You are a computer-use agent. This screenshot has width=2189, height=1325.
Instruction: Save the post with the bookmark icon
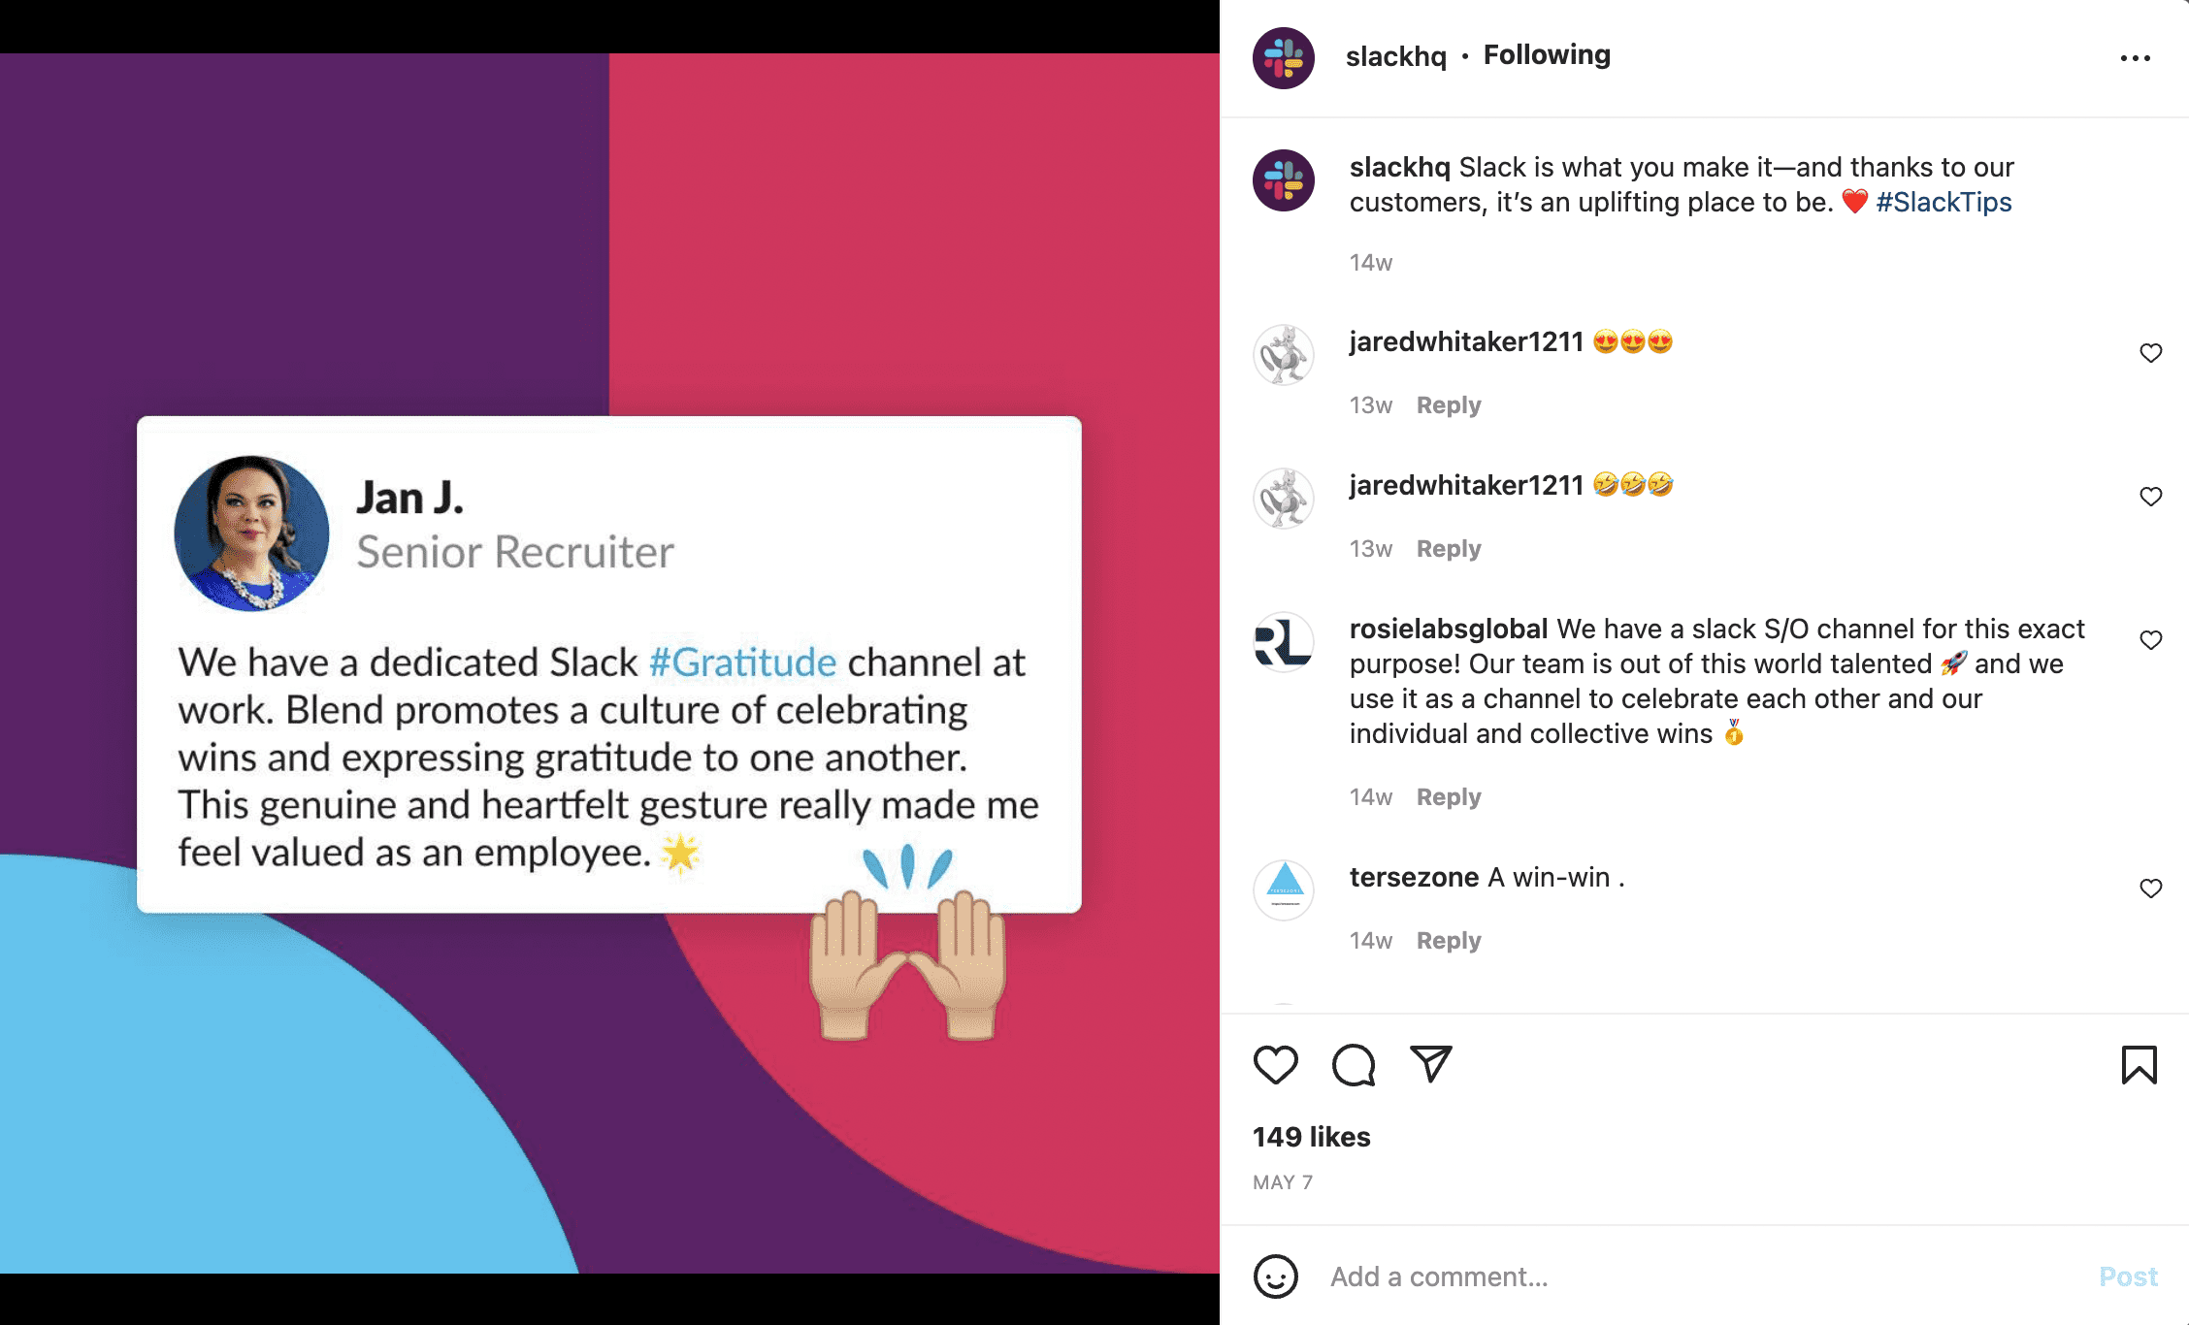pyautogui.click(x=2139, y=1064)
